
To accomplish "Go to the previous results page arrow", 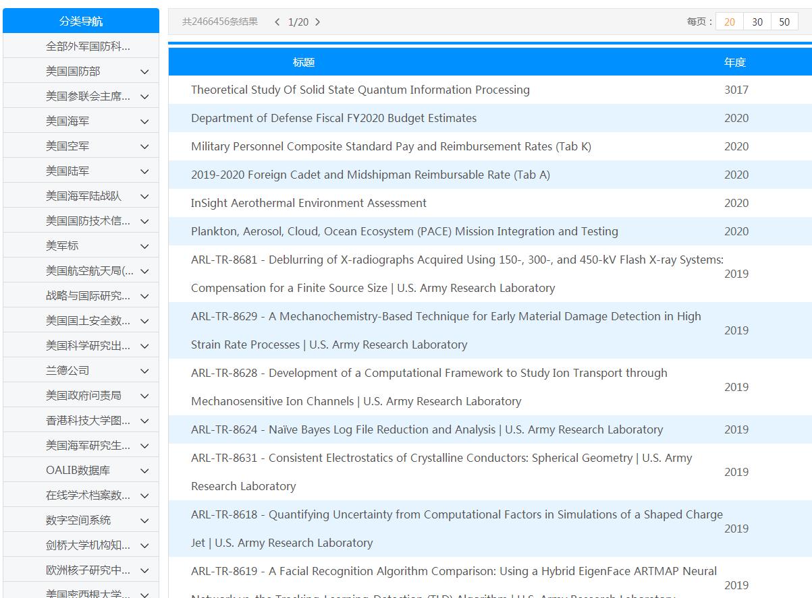I will click(x=277, y=22).
